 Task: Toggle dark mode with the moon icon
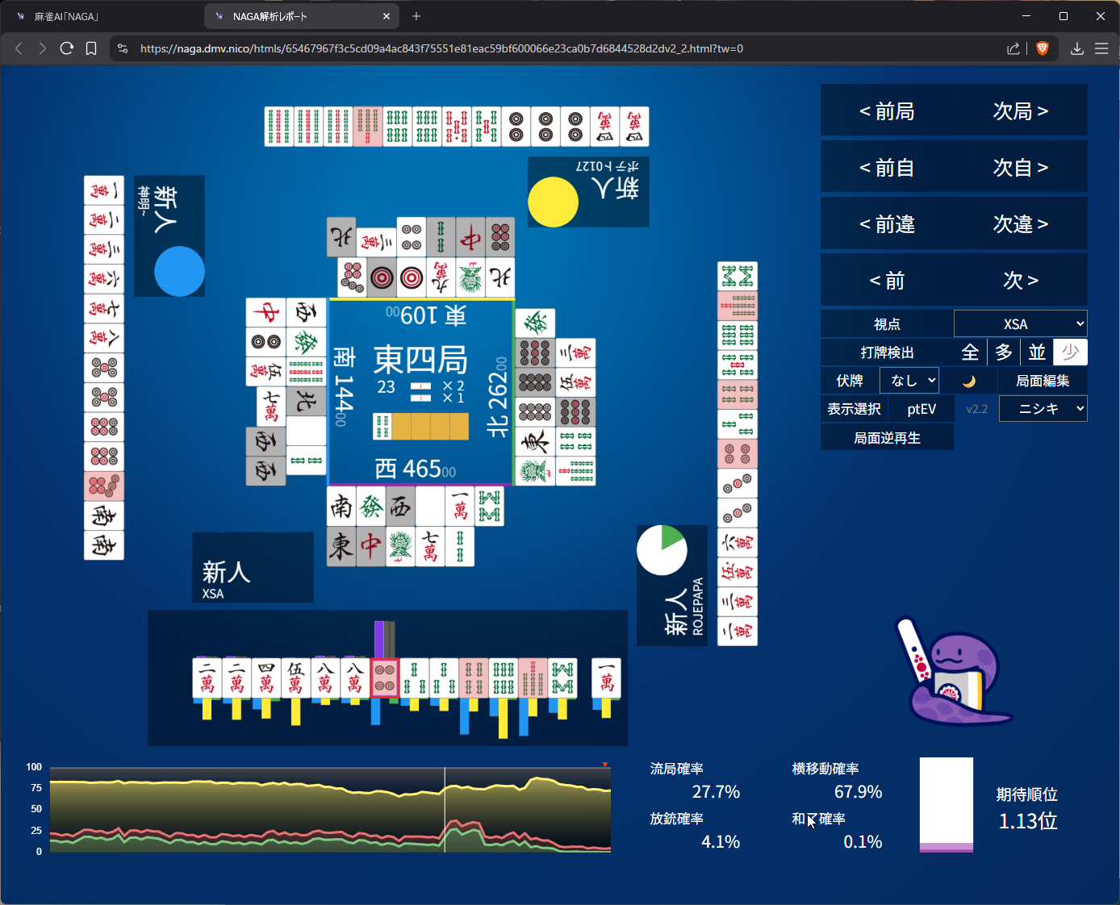969,381
